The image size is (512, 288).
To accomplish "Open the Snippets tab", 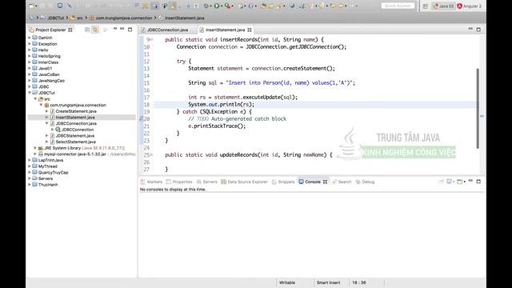I will pos(283,182).
